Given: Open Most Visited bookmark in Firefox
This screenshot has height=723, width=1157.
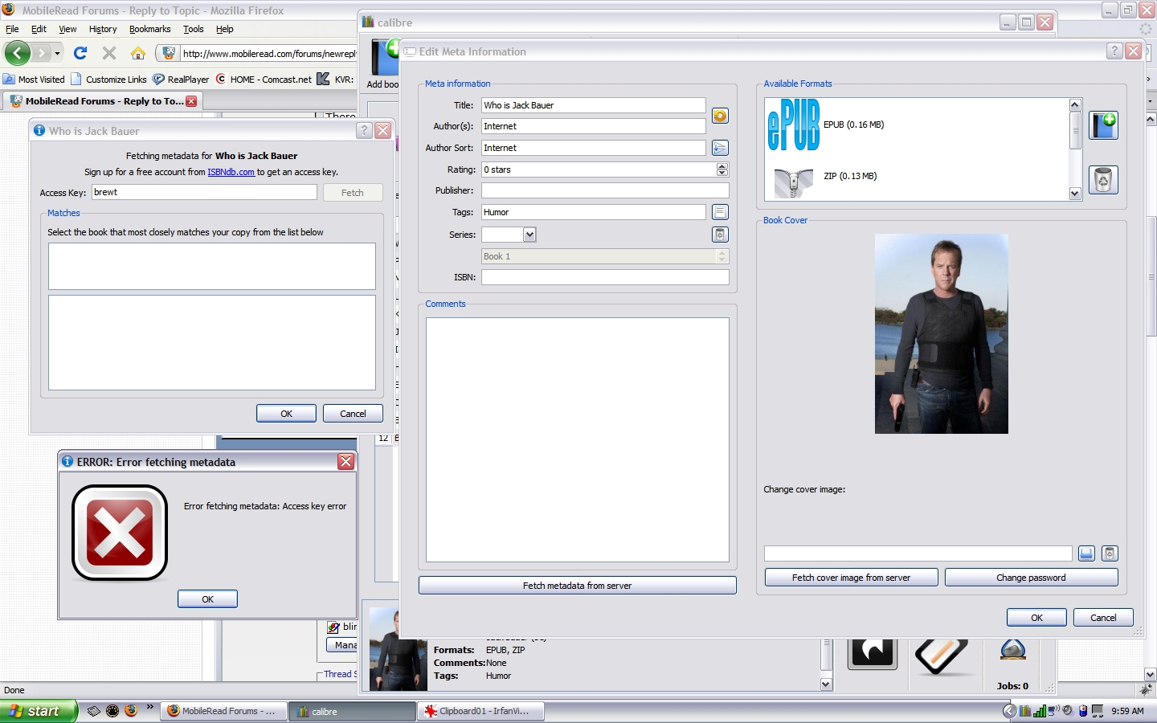Looking at the screenshot, I should tap(35, 80).
